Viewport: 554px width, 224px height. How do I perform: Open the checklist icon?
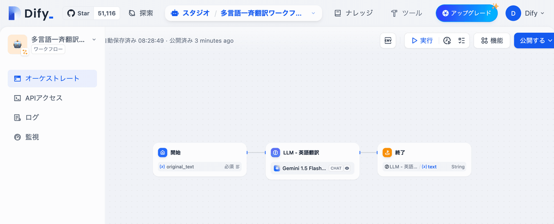(x=461, y=41)
